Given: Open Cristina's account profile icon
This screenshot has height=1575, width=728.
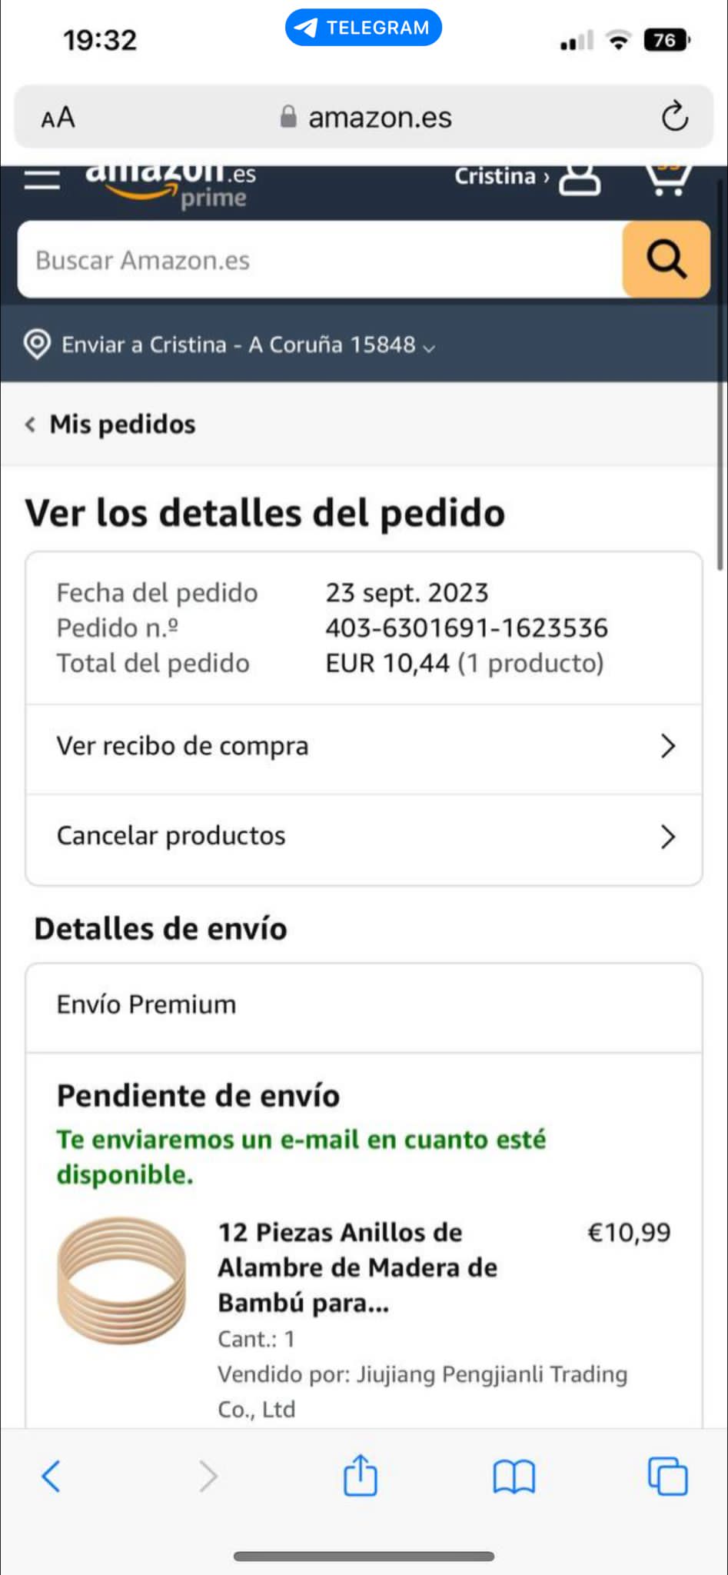Looking at the screenshot, I should pos(580,179).
